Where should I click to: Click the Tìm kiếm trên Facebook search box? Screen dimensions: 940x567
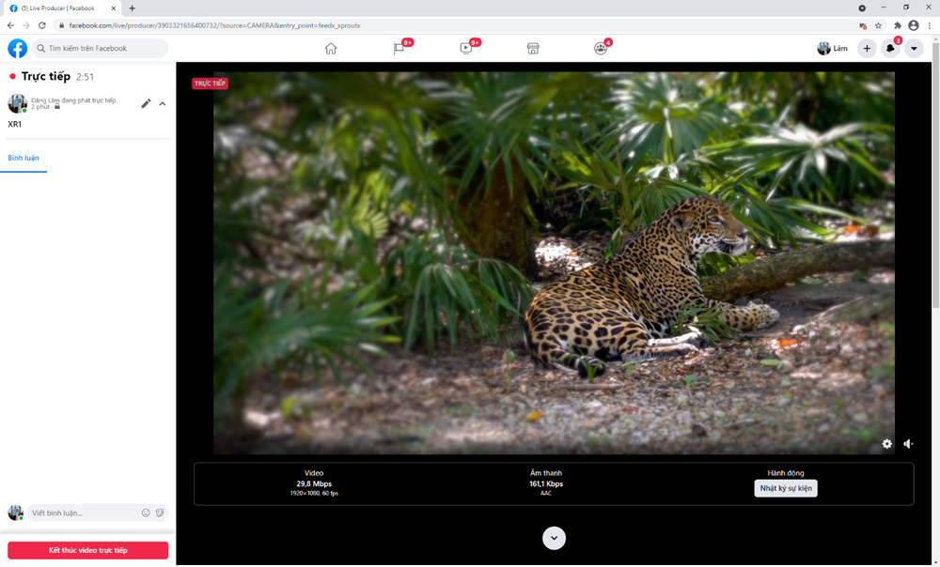point(101,49)
